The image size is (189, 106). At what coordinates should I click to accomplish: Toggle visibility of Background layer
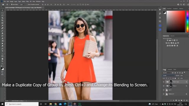164,94
